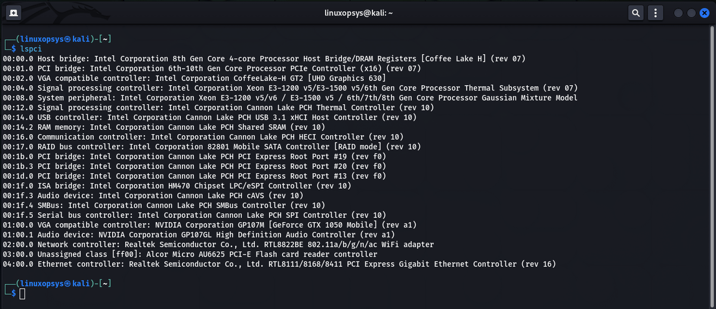Click the GeForce GTX 1050 Mobile line
The image size is (716, 309).
pyautogui.click(x=209, y=224)
